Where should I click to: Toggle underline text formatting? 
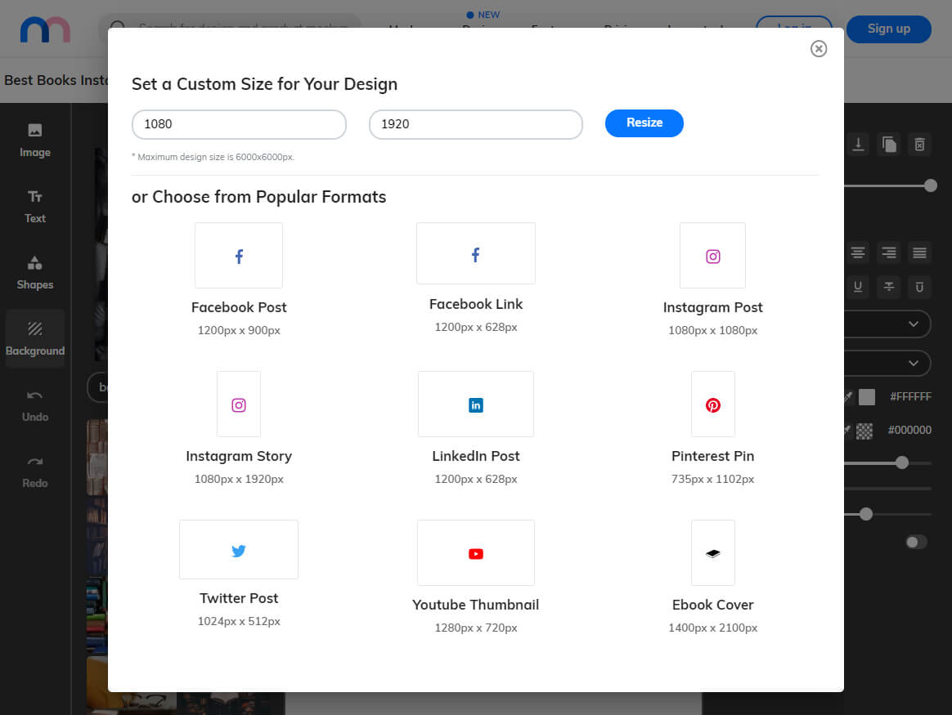[858, 287]
